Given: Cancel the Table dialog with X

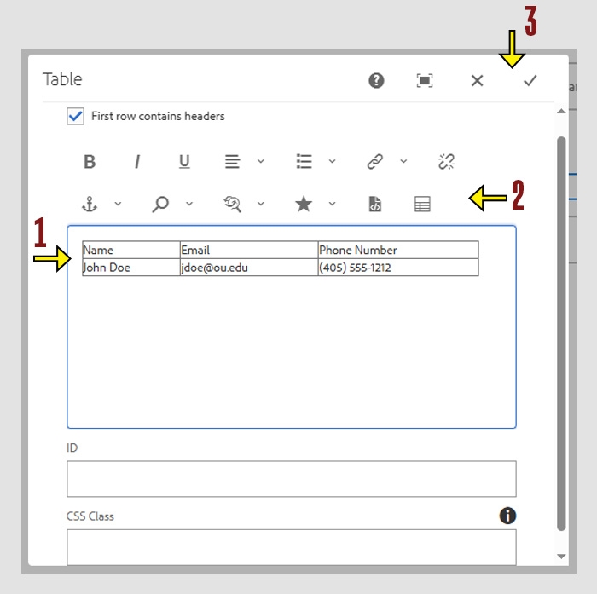Looking at the screenshot, I should tap(477, 81).
